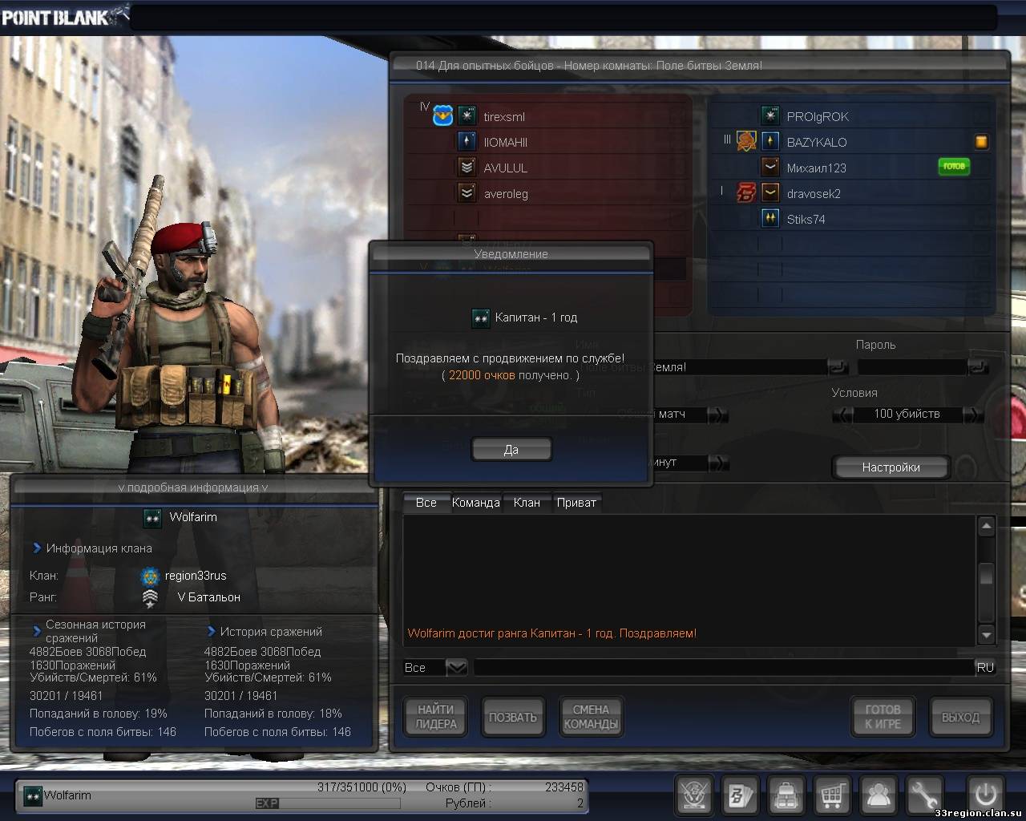Expand the Сезонная история сражений section
This screenshot has height=821, width=1026.
pos(37,631)
